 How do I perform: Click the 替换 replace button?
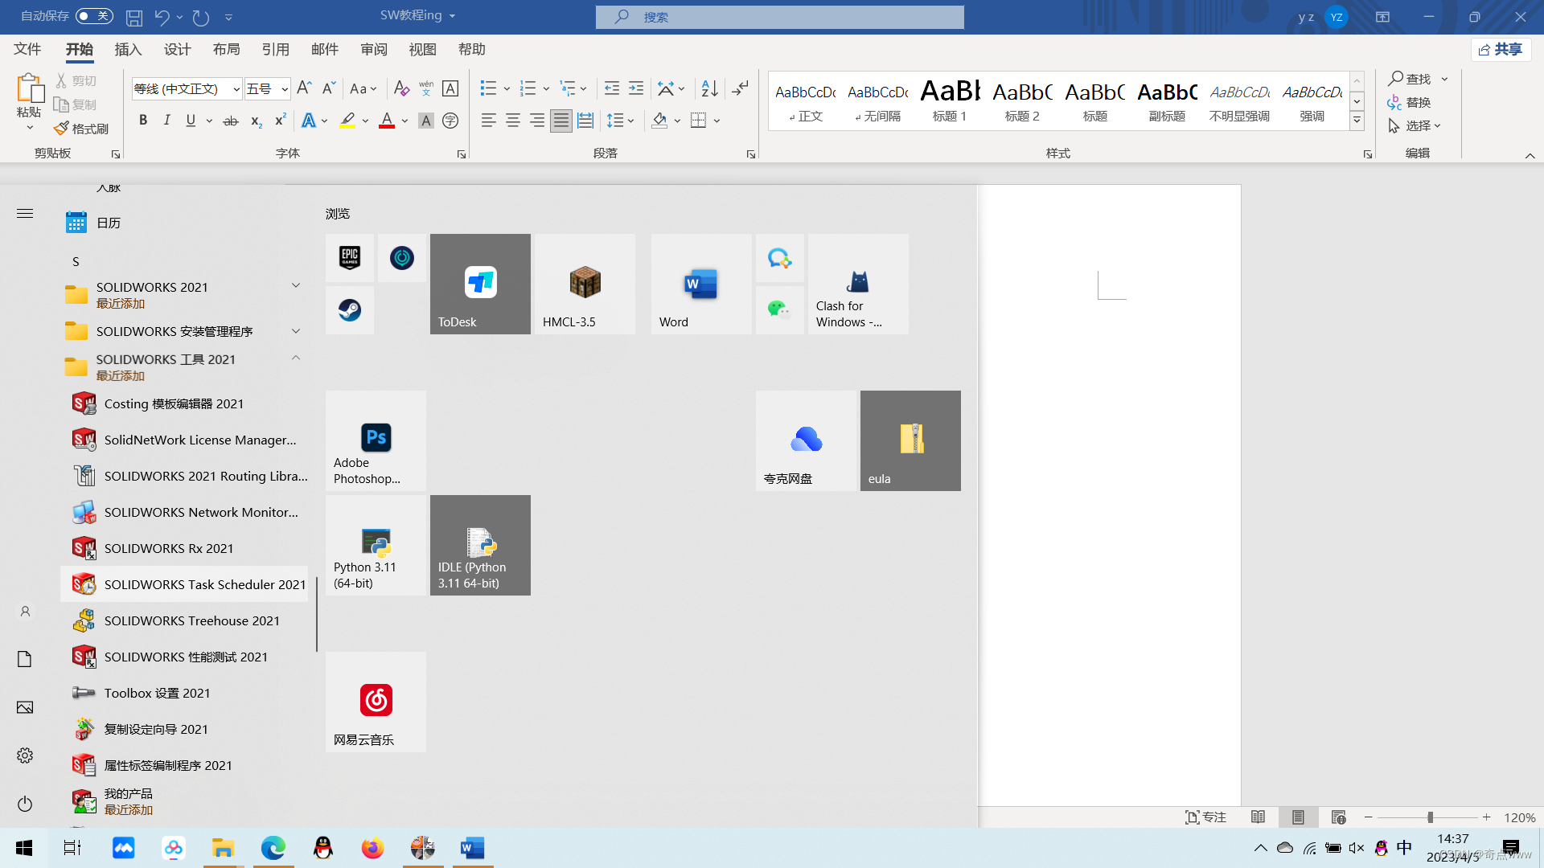1409,102
